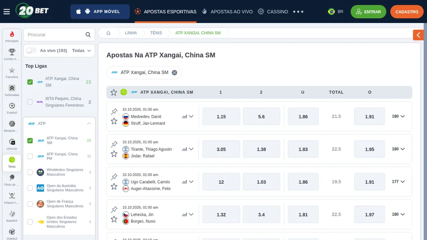Check WTA Pequim, China Singulares Femininos
Screen dimensions: 427x240
pyautogui.click(x=30, y=102)
